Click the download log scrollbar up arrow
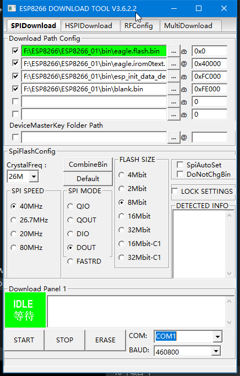240x376 pixels. click(x=229, y=301)
